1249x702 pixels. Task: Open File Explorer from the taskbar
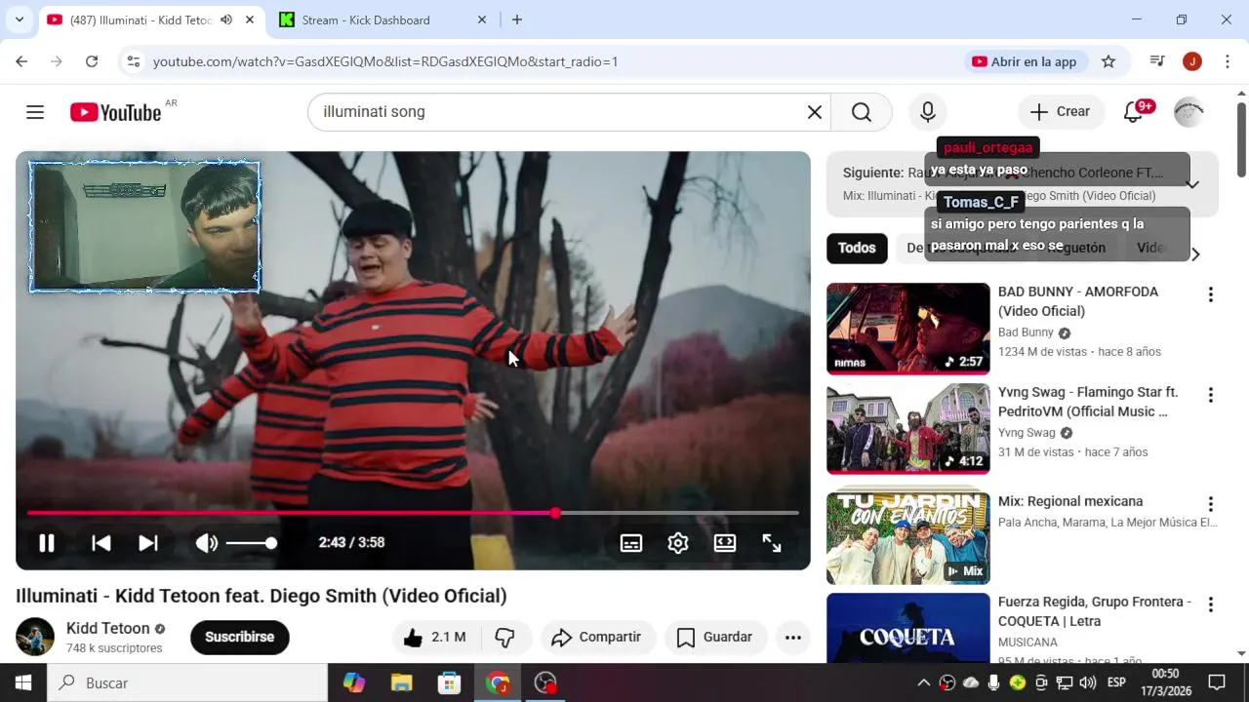(401, 682)
